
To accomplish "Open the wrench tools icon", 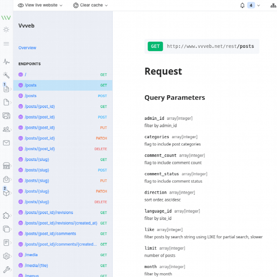I will coord(6,269).
